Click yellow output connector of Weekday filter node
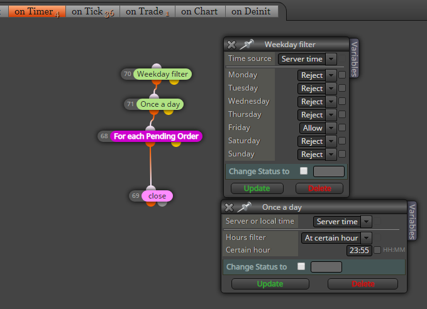 pos(174,82)
